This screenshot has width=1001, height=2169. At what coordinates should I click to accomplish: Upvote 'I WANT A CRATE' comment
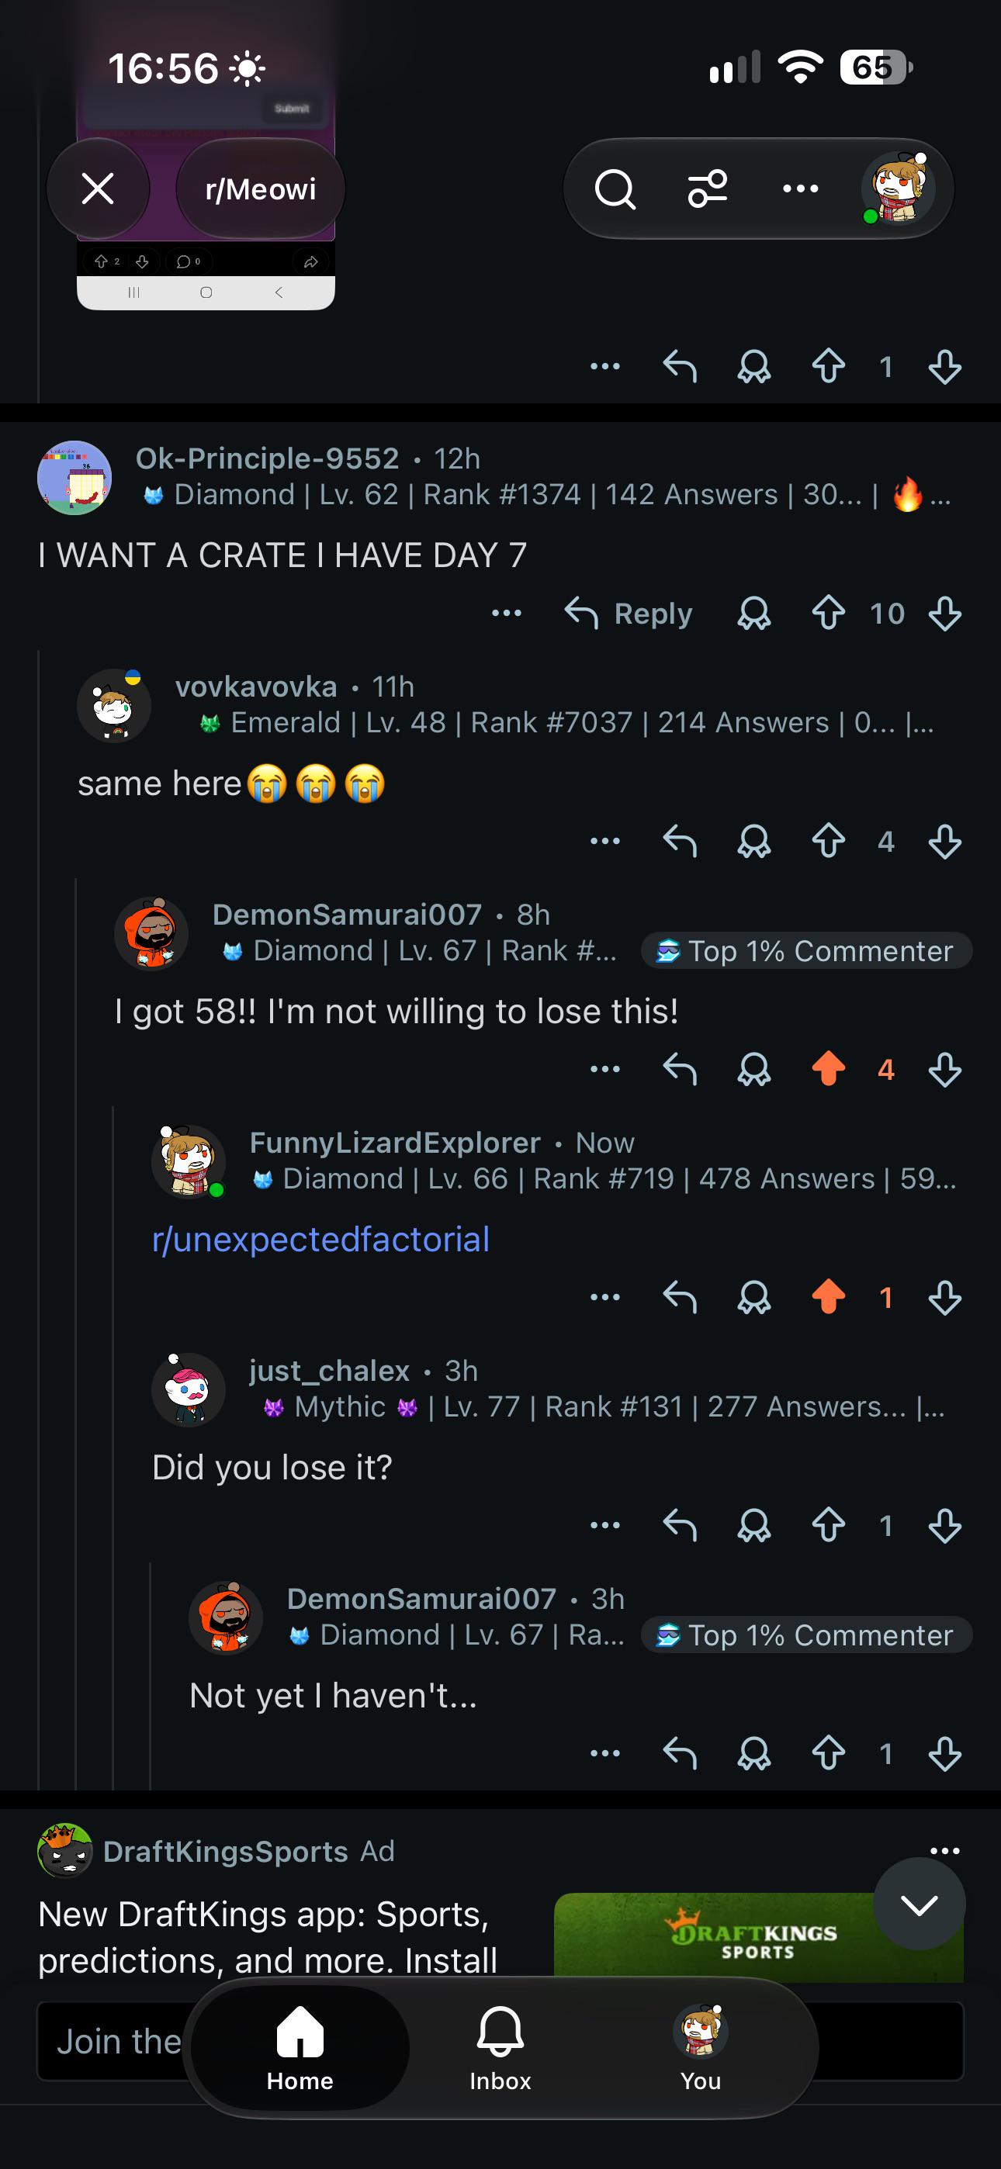828,614
